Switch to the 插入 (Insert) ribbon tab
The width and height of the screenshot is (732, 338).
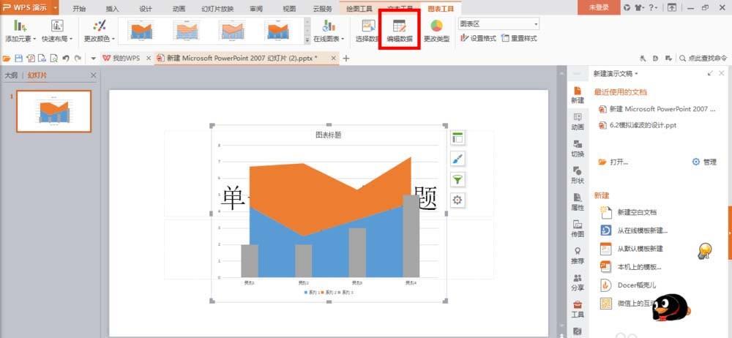pyautogui.click(x=112, y=8)
